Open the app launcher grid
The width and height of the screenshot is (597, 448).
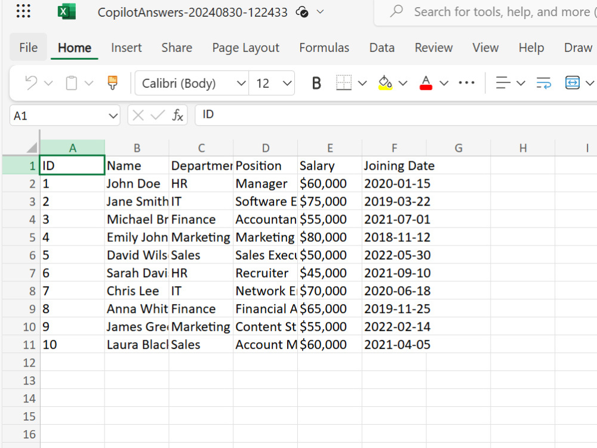pyautogui.click(x=23, y=11)
